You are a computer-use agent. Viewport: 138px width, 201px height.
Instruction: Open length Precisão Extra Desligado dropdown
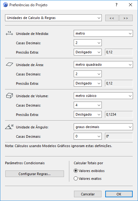88,52
